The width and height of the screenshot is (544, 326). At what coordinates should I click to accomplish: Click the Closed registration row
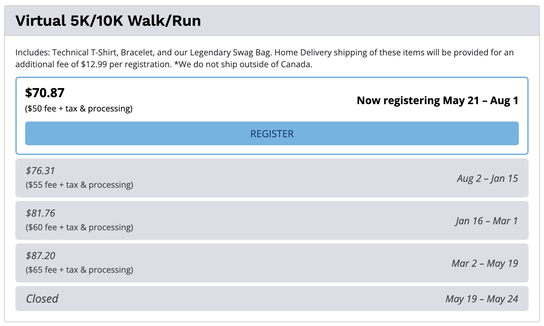tap(272, 298)
